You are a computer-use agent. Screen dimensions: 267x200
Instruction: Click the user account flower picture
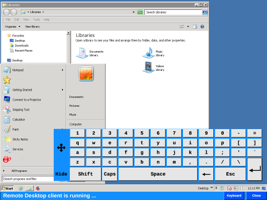[x=86, y=73]
